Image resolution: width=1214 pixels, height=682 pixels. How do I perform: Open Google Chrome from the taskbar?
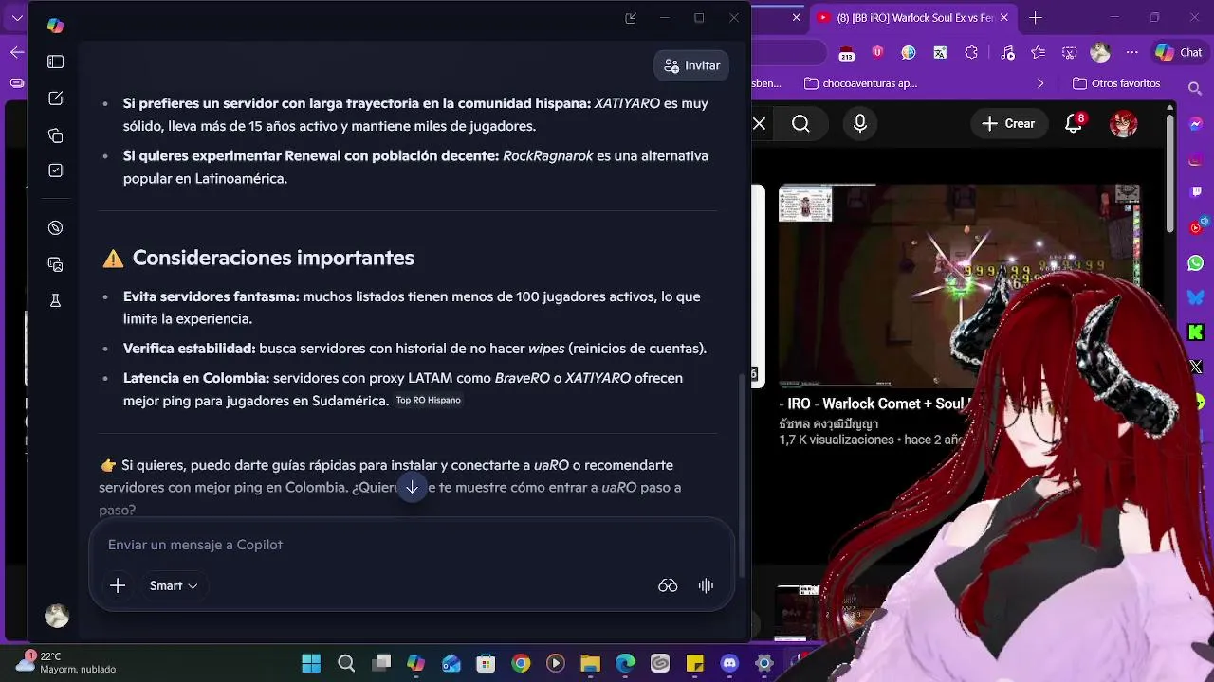coord(521,663)
